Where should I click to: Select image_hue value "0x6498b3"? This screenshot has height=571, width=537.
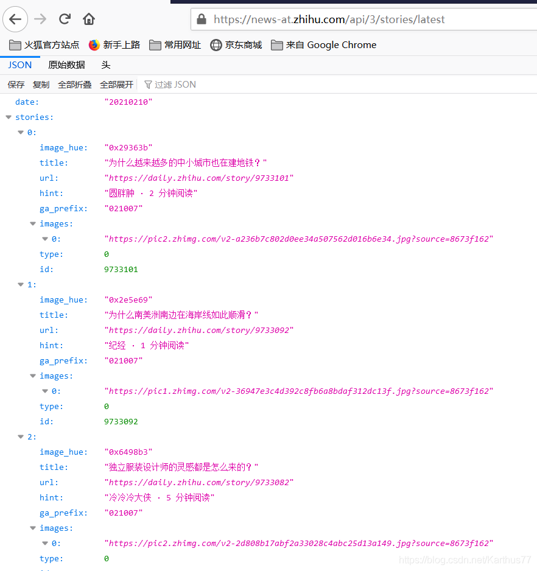128,452
